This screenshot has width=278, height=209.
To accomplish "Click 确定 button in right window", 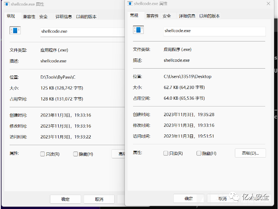I will [189, 199].
